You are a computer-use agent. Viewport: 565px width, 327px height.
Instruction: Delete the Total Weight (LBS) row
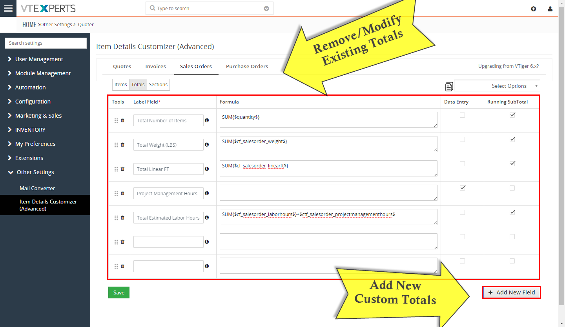pyautogui.click(x=122, y=145)
